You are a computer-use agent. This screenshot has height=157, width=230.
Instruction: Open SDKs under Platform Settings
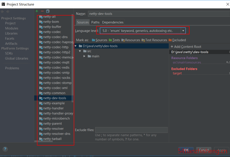[9, 53]
